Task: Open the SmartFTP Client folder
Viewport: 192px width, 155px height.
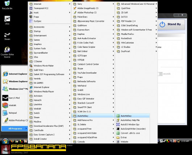Action: 93,107
